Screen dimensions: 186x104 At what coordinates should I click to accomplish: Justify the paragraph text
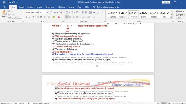[77, 17]
